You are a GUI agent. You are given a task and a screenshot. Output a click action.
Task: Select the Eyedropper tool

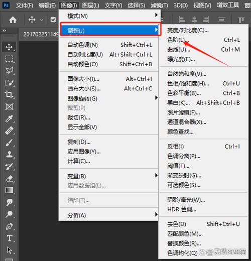[9, 118]
